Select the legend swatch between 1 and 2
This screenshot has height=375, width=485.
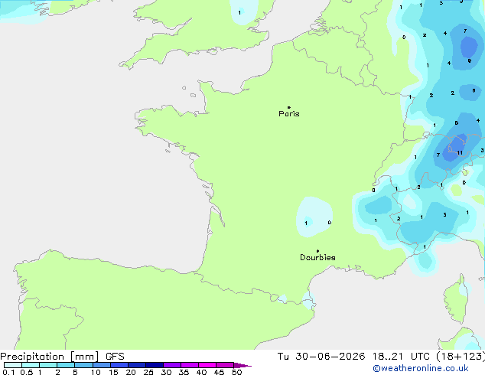(x=48, y=365)
